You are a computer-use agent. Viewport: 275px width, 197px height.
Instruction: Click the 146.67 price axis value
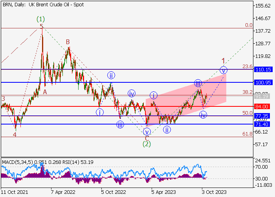pos(263,18)
